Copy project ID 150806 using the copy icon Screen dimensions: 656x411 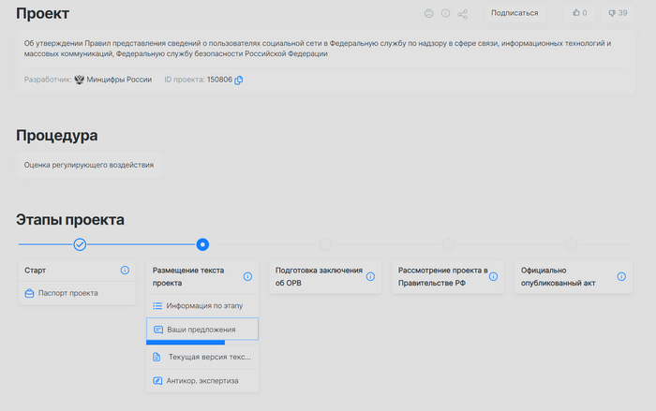click(x=238, y=80)
